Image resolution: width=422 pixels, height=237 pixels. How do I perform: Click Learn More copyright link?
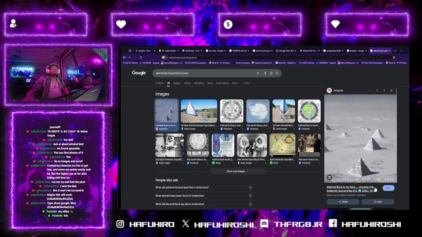361,195
